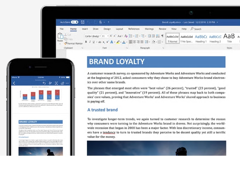This screenshot has height=170, width=240.
Task: Increase font size with the larger A
Action: [x=111, y=36]
